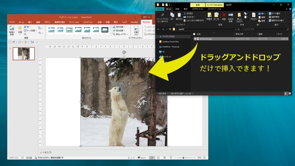Tick the select-all checkbox beside 名前 column
Screen dimensions: 295x166
[194, 34]
